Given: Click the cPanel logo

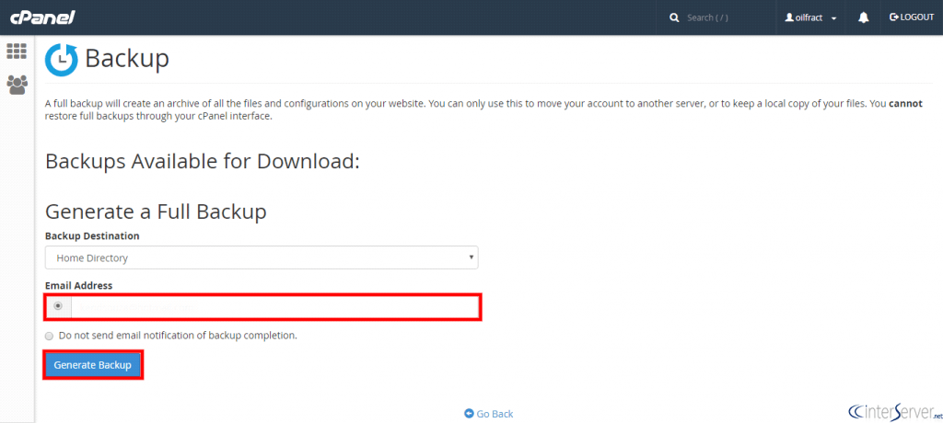Looking at the screenshot, I should tap(42, 17).
